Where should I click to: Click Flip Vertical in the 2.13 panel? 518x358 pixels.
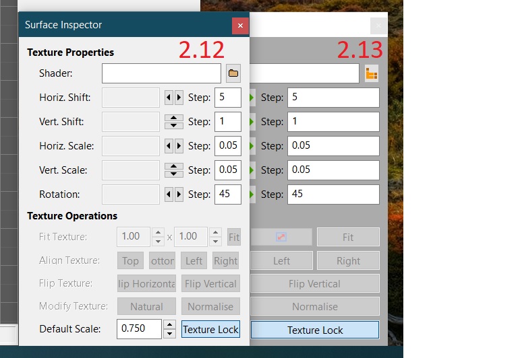314,283
